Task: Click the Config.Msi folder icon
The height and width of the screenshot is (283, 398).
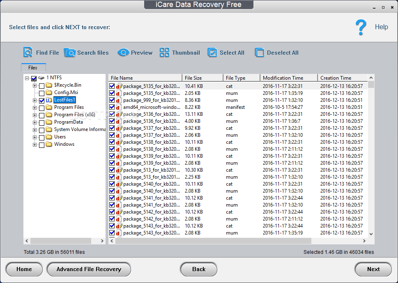Action: coord(49,92)
